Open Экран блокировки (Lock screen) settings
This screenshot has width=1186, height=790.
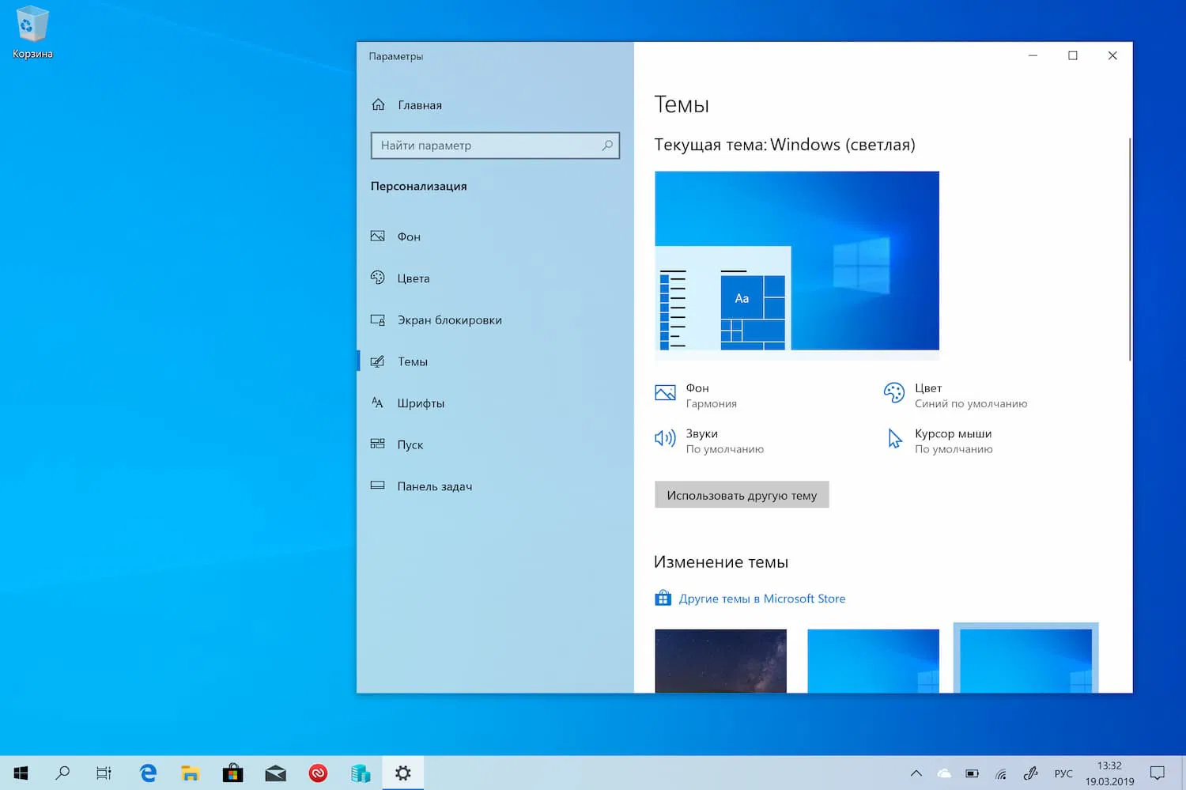point(449,319)
